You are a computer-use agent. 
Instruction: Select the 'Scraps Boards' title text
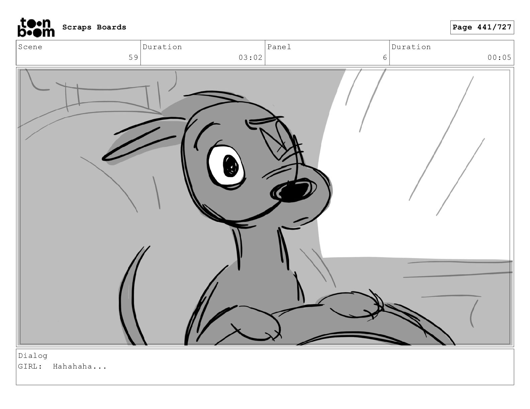pos(94,27)
